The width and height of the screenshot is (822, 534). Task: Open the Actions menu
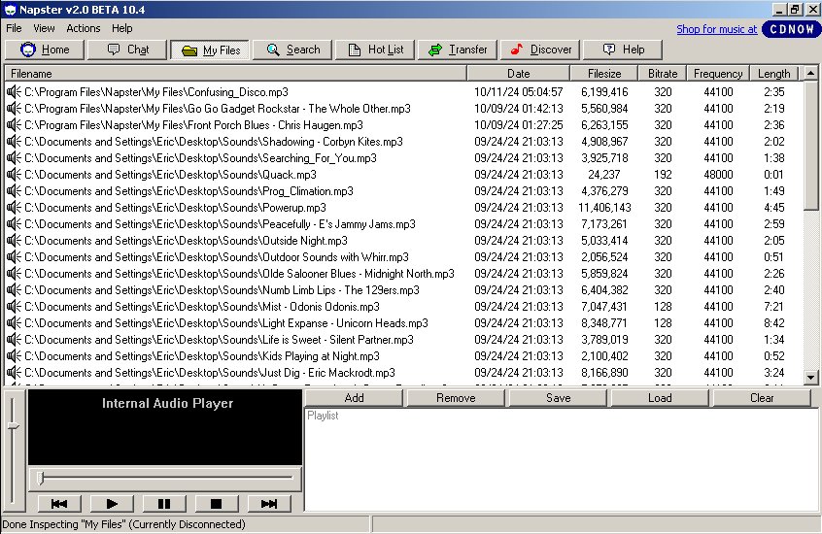[x=83, y=28]
